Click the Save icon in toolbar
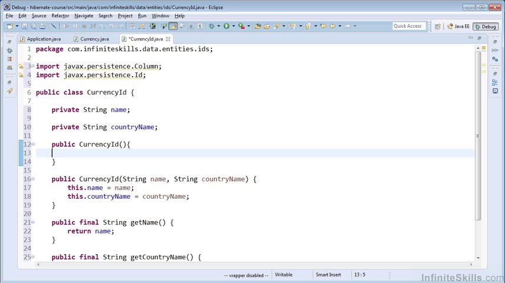The image size is (505, 283). click(x=24, y=26)
